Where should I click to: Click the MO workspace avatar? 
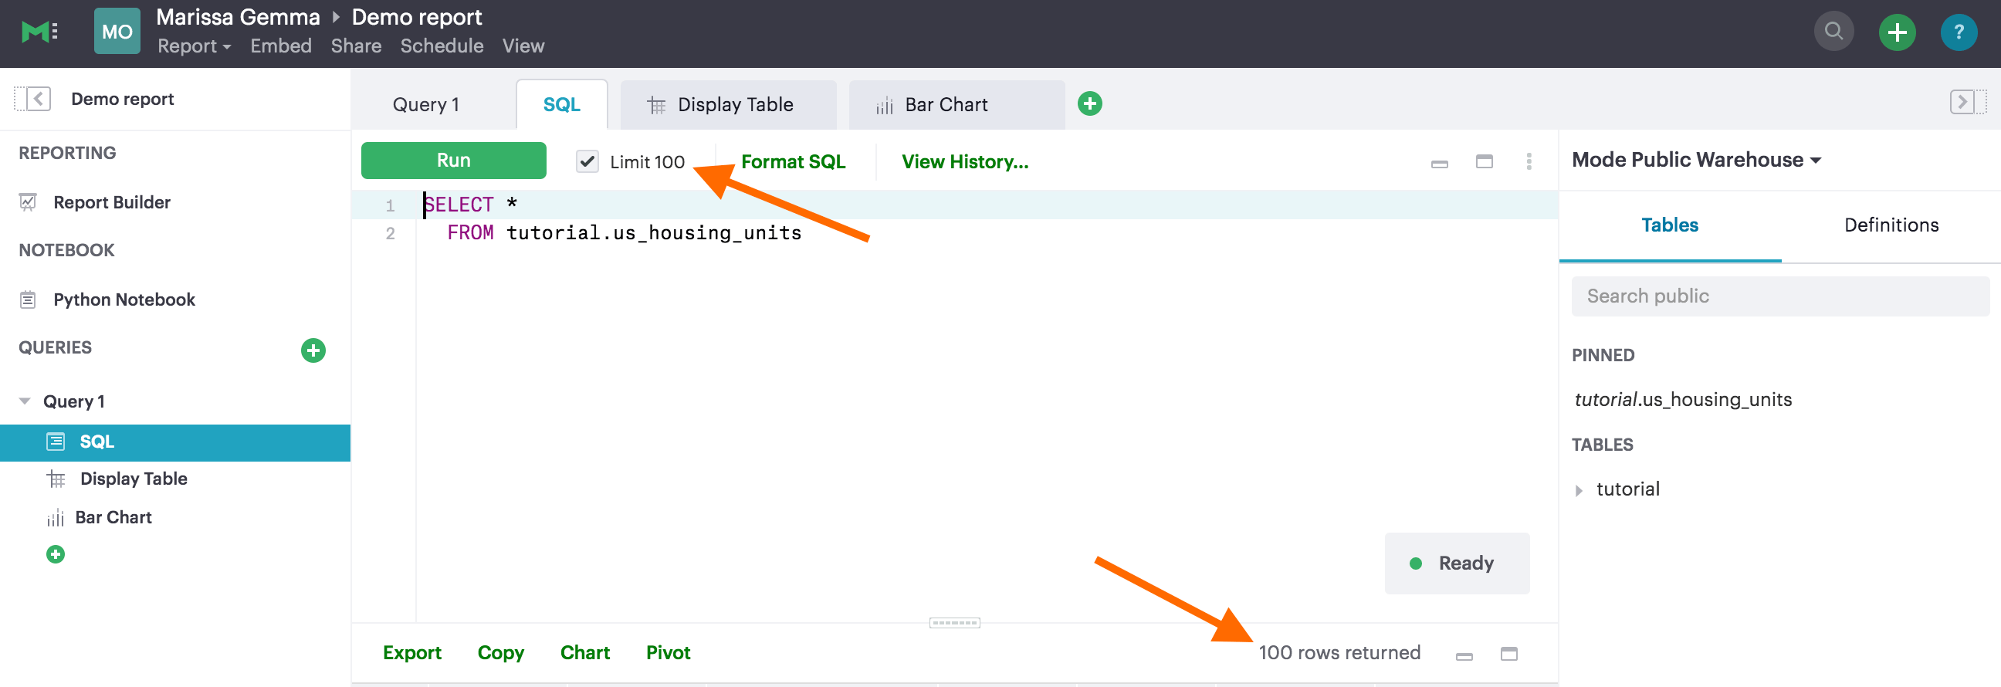point(117,31)
